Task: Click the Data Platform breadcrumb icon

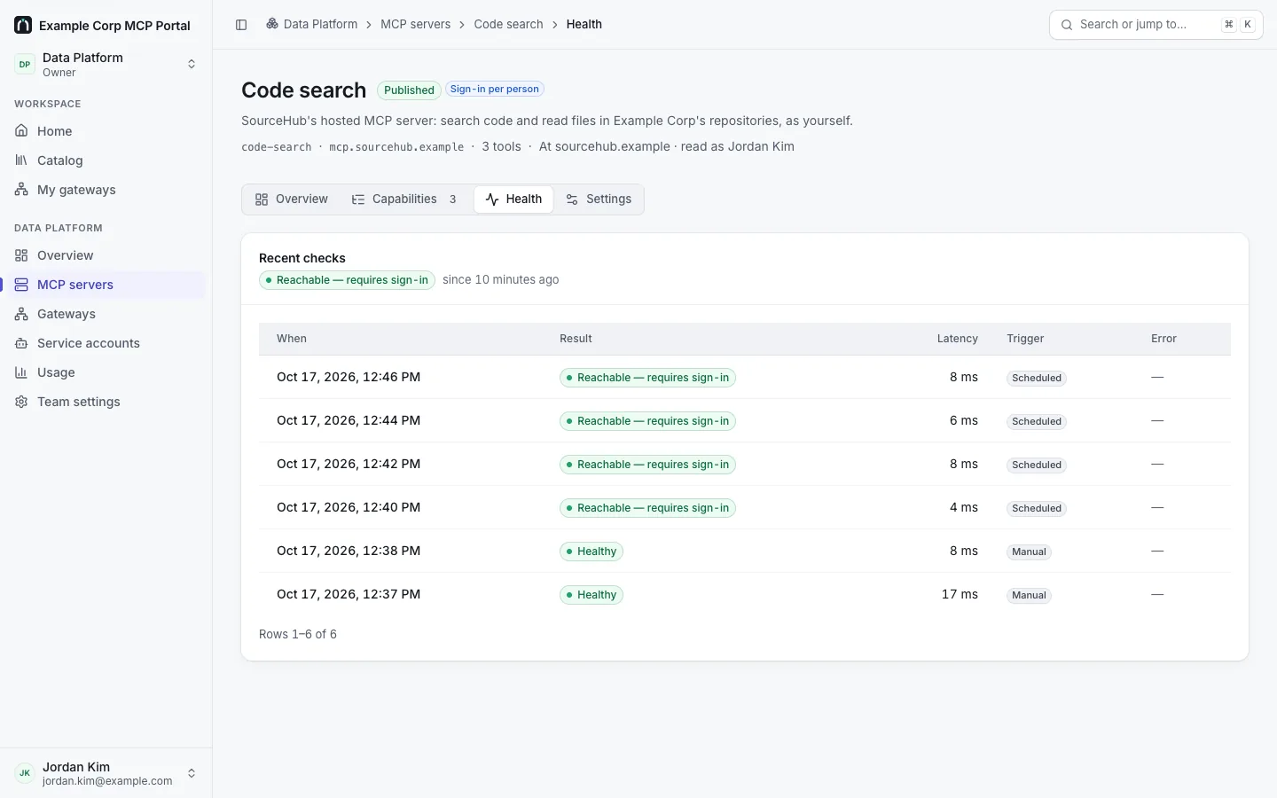Action: point(272,25)
